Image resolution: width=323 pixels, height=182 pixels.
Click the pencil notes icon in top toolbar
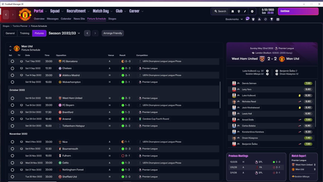tap(245, 11)
